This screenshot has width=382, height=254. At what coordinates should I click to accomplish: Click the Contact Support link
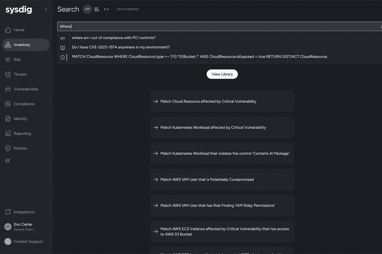(28, 242)
